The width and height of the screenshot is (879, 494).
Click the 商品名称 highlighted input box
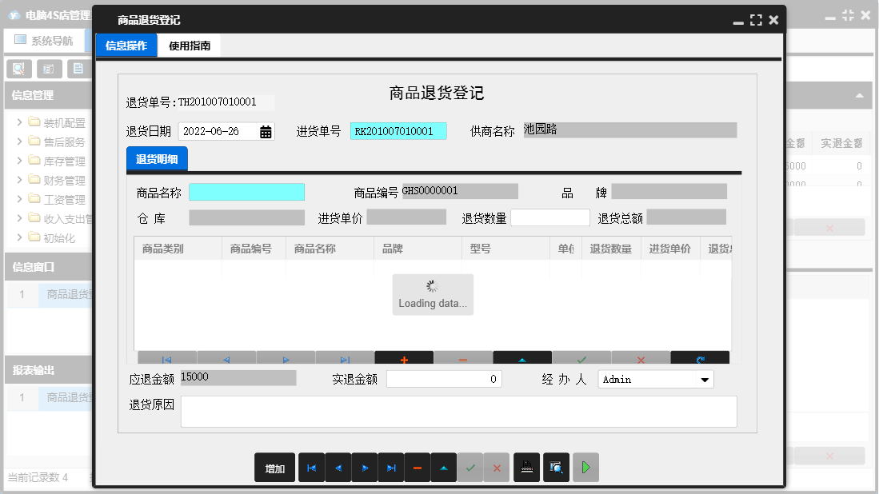pyautogui.click(x=246, y=192)
